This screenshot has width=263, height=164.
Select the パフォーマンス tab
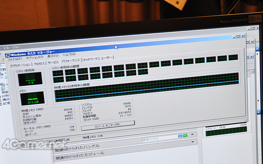(71, 61)
